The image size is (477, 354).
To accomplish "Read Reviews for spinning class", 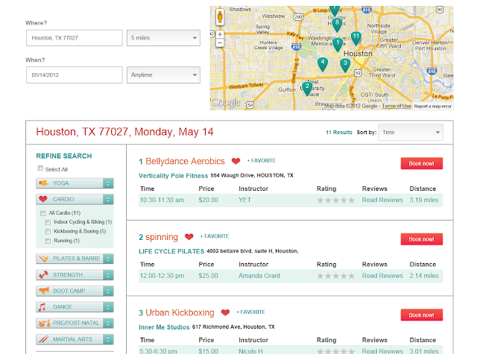I will [x=382, y=276].
